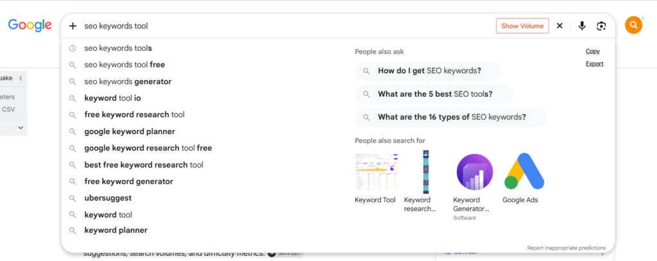Click the plus icon in search box
Viewport: 657px width, 261px height.
[x=73, y=26]
